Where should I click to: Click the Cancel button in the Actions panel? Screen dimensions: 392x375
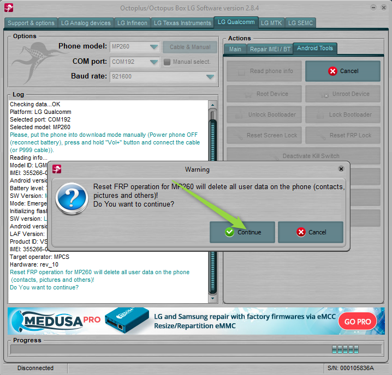click(x=343, y=71)
